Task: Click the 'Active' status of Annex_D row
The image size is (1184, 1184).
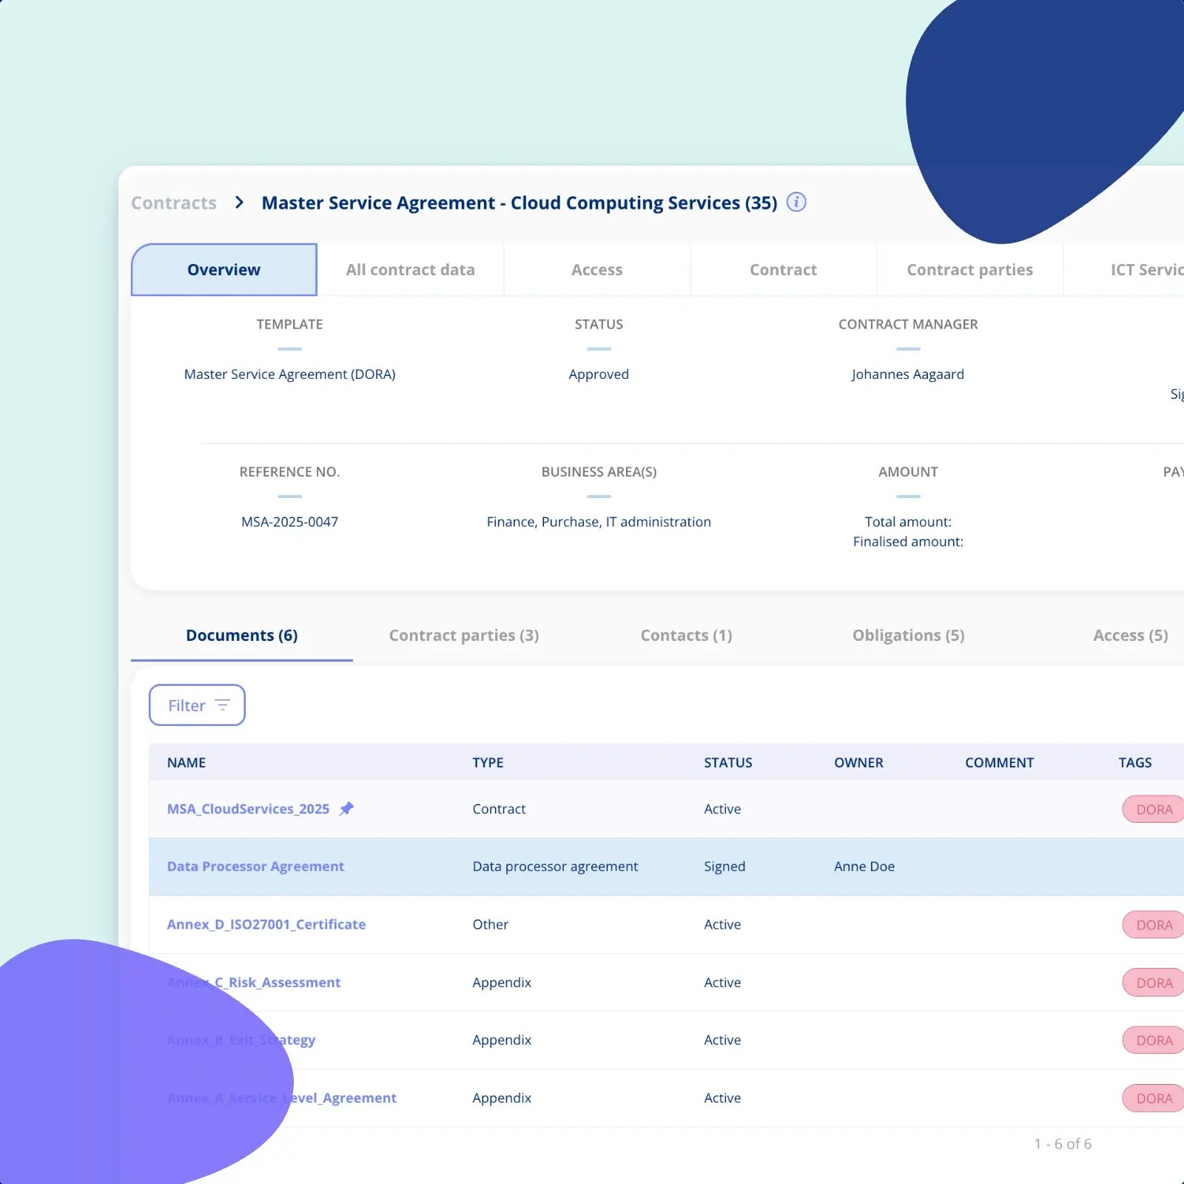Action: tap(722, 924)
